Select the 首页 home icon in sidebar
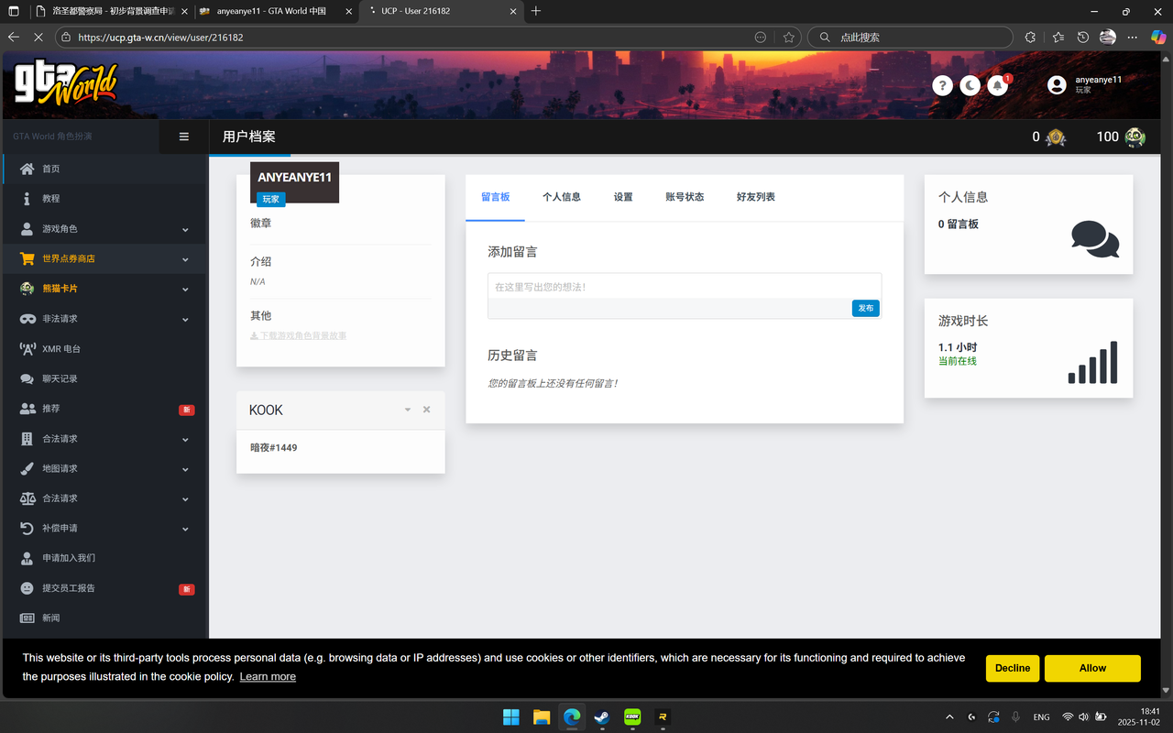1173x733 pixels. (x=26, y=168)
